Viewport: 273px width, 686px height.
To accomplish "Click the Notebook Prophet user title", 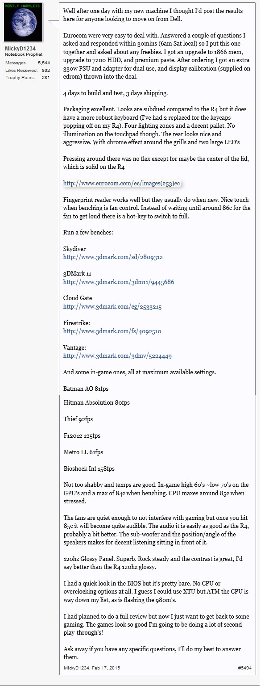I will click(24, 54).
